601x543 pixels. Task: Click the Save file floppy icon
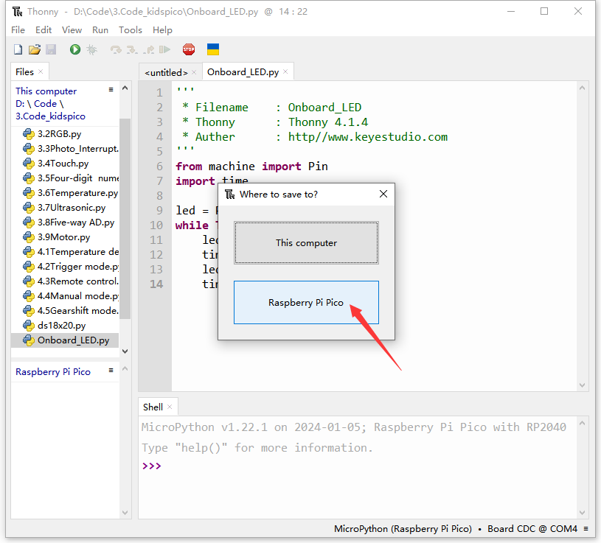(x=51, y=50)
